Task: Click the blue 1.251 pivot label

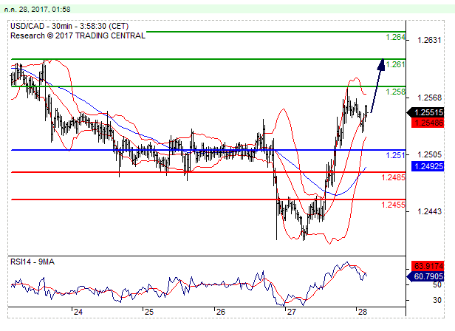Action: click(395, 155)
